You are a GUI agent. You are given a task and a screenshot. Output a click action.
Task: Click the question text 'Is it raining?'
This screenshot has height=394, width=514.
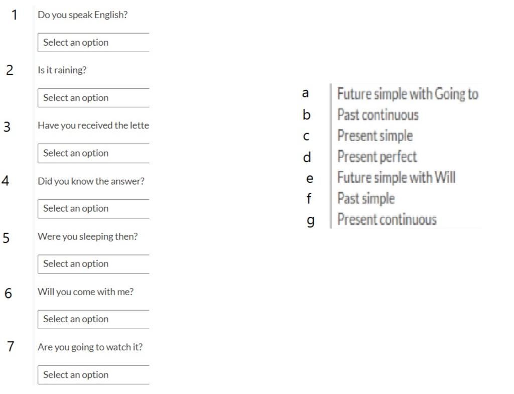[x=62, y=70]
